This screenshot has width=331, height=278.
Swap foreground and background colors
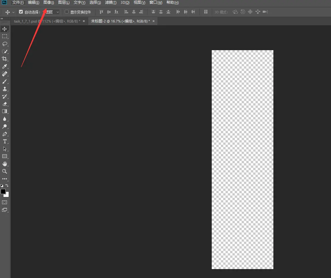(7, 185)
